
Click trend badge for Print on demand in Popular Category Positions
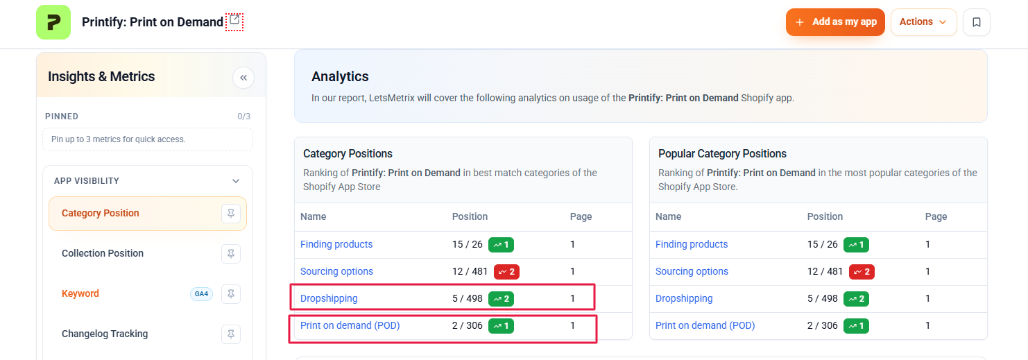(856, 326)
